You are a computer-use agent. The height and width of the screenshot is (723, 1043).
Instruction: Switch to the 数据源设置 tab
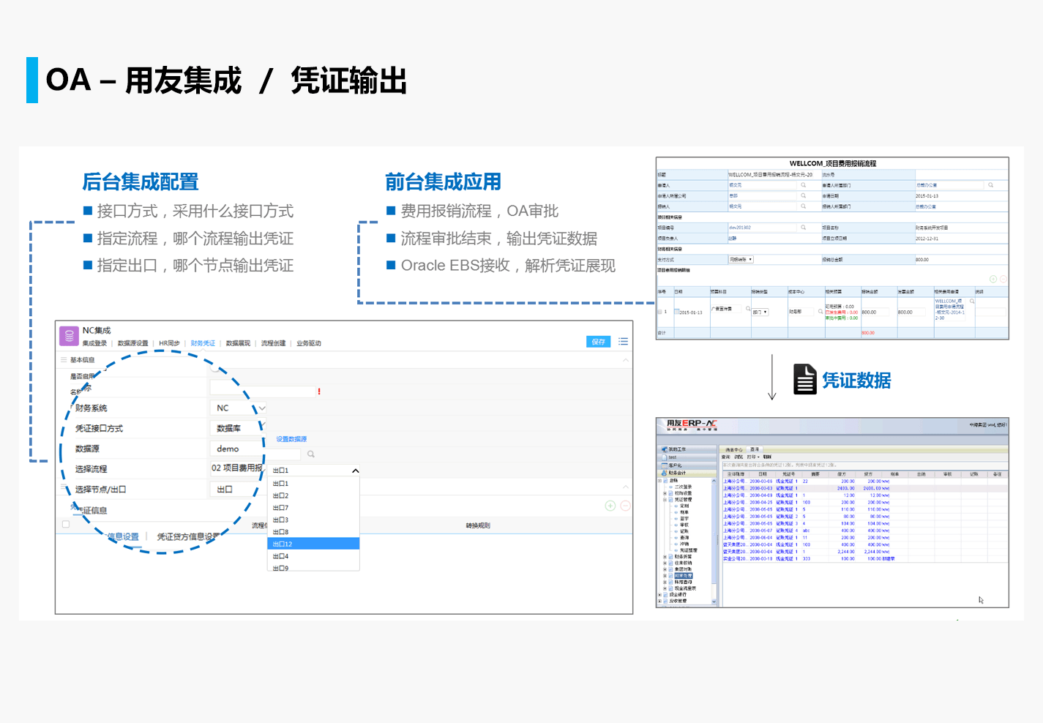[x=132, y=343]
